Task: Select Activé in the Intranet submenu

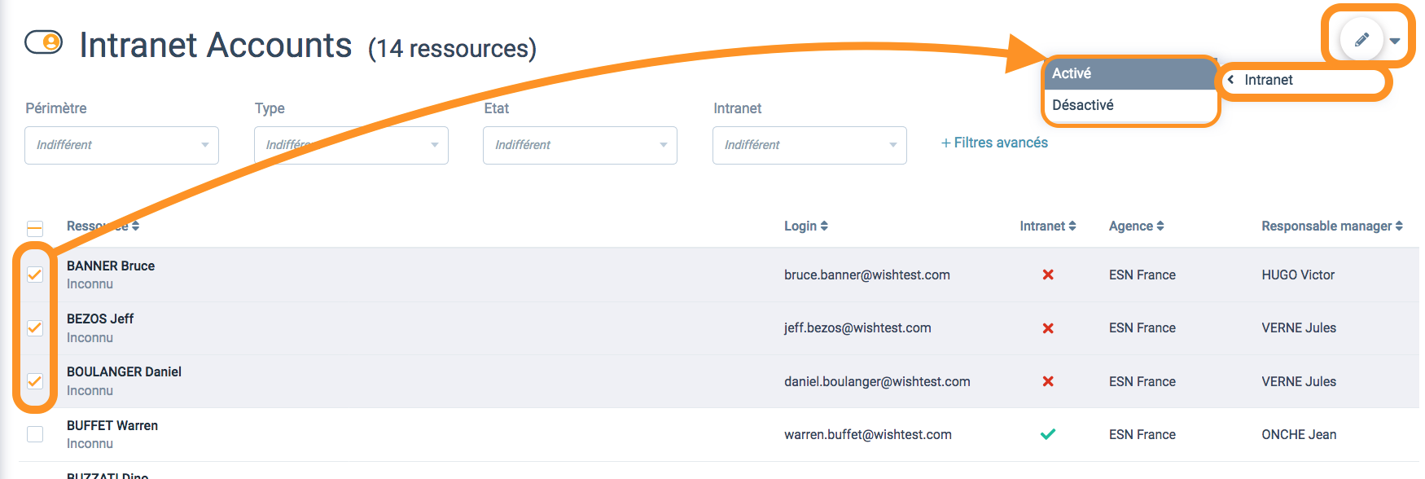Action: tap(1130, 73)
